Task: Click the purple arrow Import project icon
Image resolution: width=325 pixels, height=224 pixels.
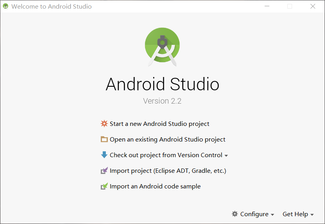Action: (104, 170)
